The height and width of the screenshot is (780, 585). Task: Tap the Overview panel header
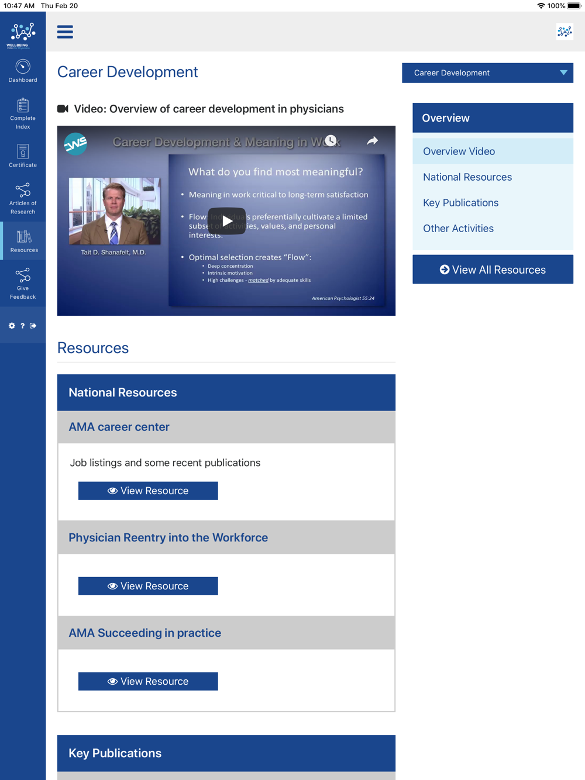click(493, 118)
